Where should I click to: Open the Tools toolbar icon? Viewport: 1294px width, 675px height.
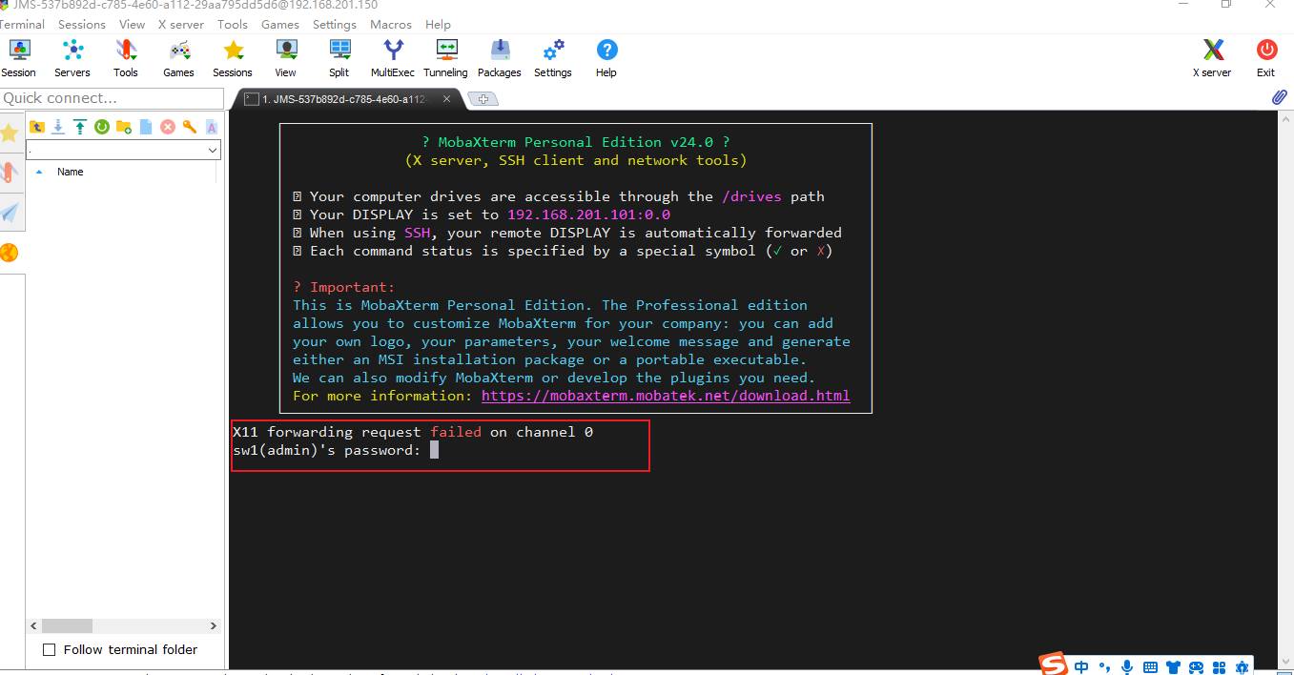(126, 58)
